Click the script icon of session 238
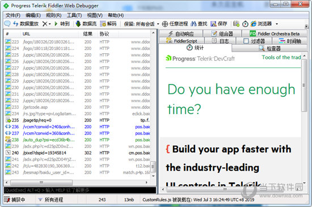The height and width of the screenshot is (207, 312). 8,140
